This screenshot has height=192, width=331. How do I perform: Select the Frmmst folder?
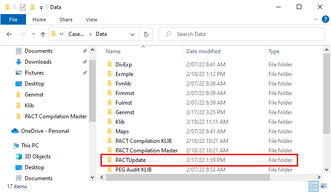tap(125, 93)
